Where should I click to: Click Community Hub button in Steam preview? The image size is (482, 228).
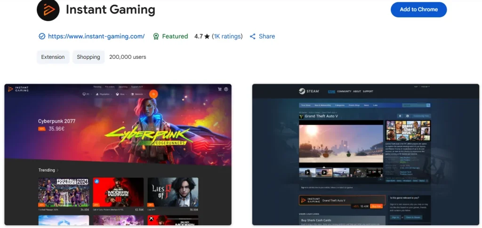click(421, 116)
